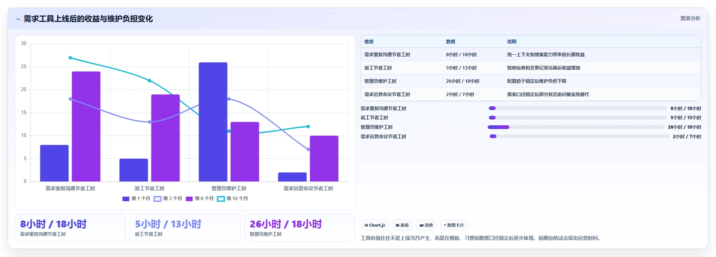The image size is (716, 257).
Task: Click the title 需求工具上线后的收益与维护负担变化
Action: pos(88,19)
